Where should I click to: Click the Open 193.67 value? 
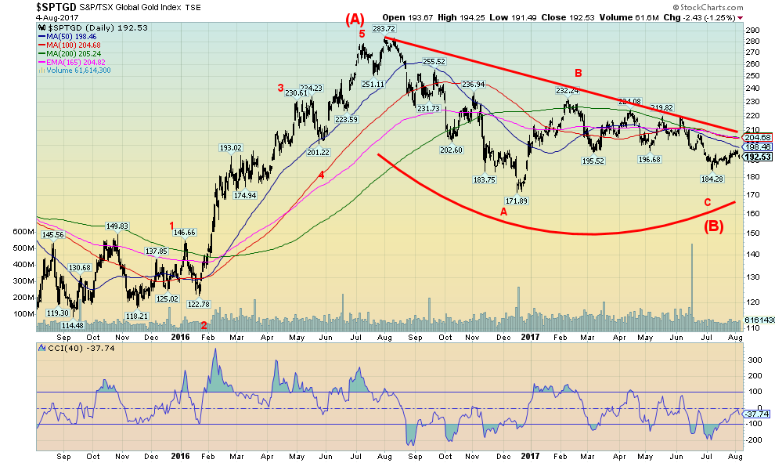tap(407, 17)
